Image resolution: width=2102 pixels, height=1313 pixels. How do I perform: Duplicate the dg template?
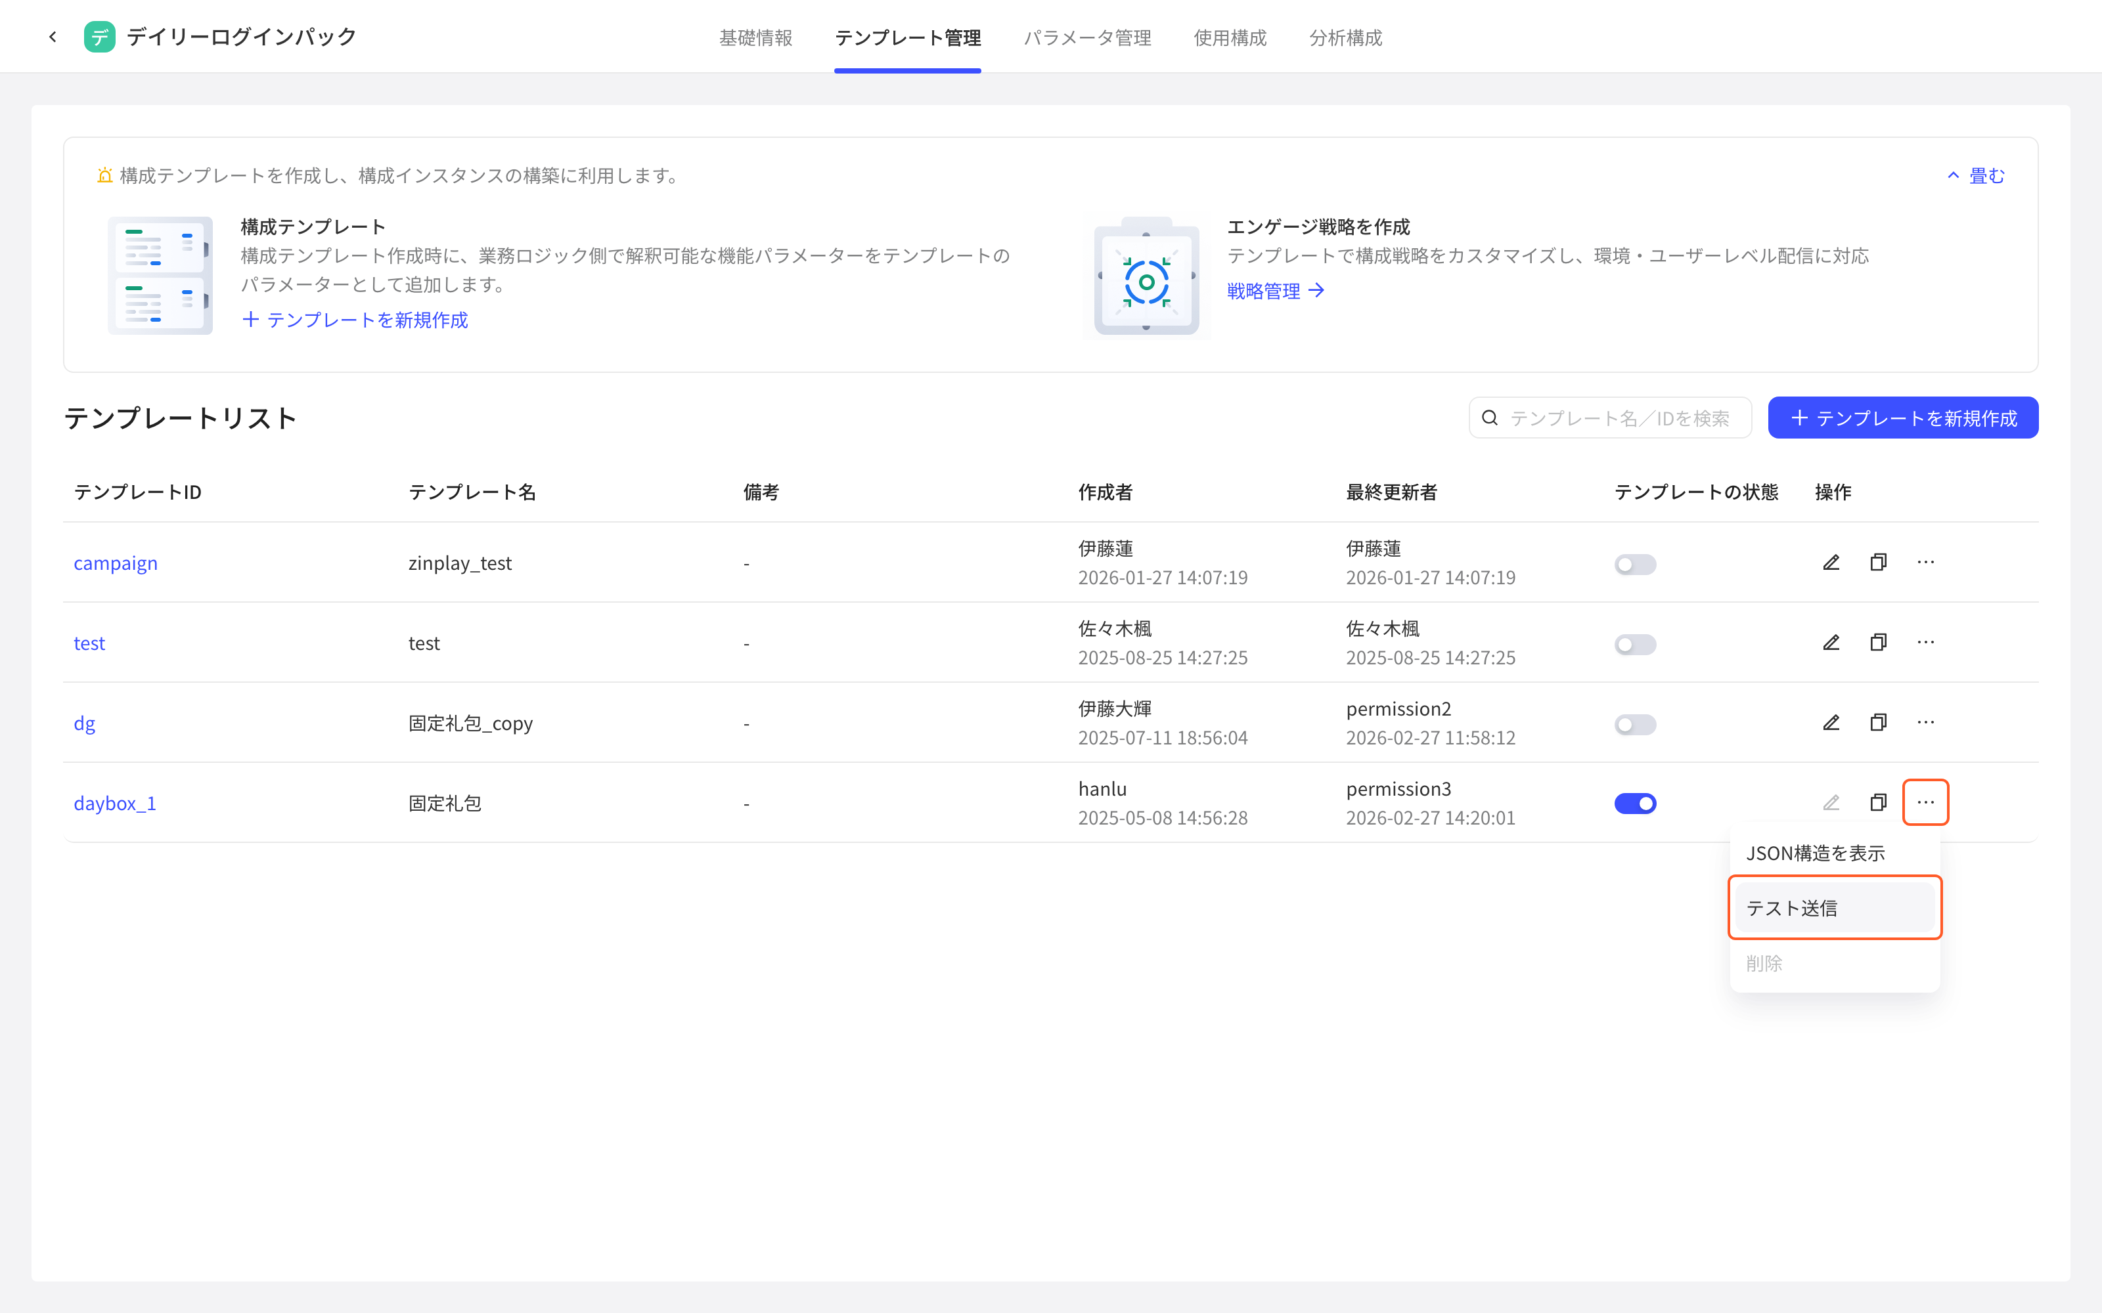point(1878,723)
